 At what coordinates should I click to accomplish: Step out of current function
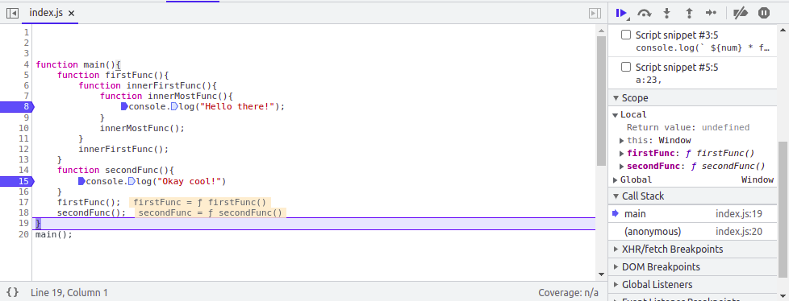coord(690,14)
